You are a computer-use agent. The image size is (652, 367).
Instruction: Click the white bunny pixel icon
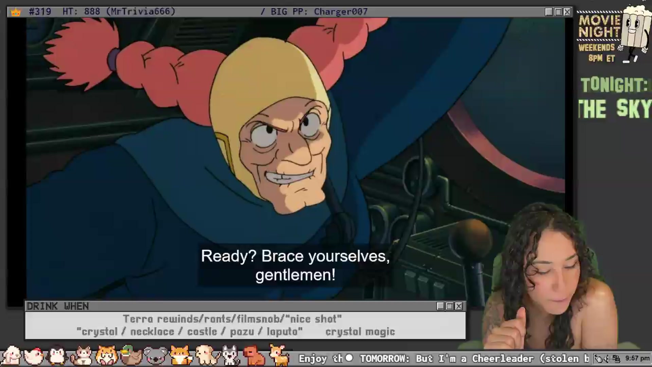coord(11,355)
